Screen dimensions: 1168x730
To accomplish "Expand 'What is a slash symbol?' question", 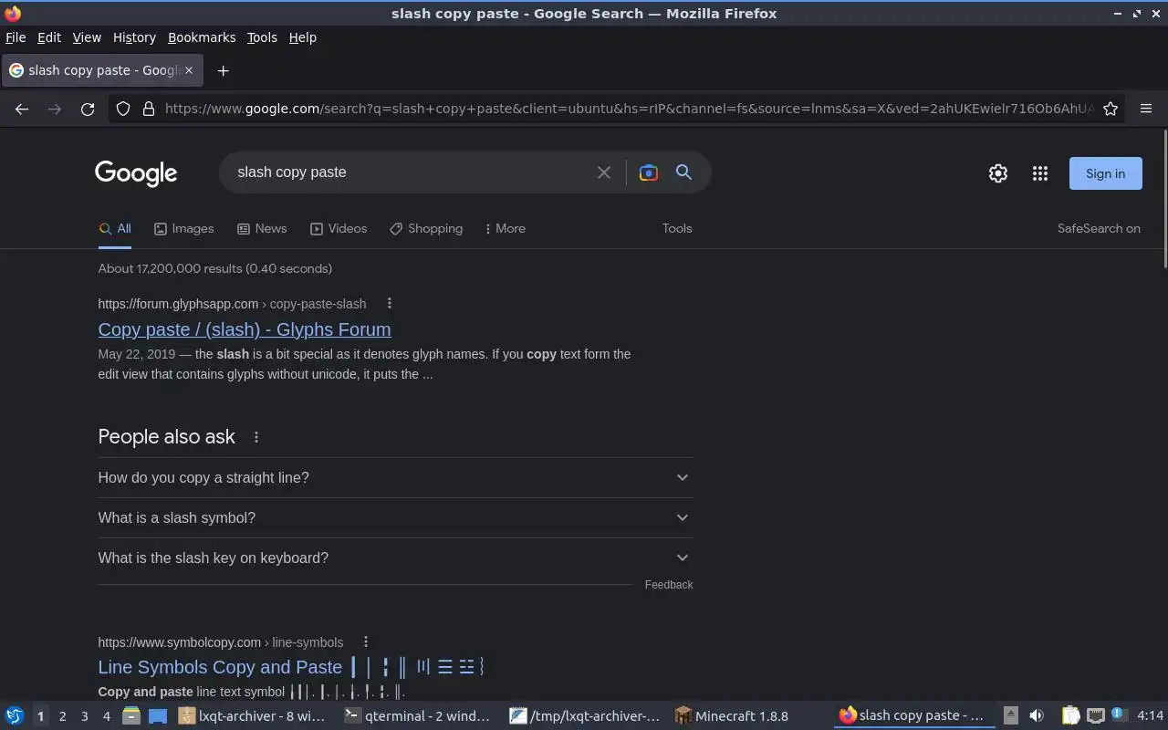I will [395, 517].
